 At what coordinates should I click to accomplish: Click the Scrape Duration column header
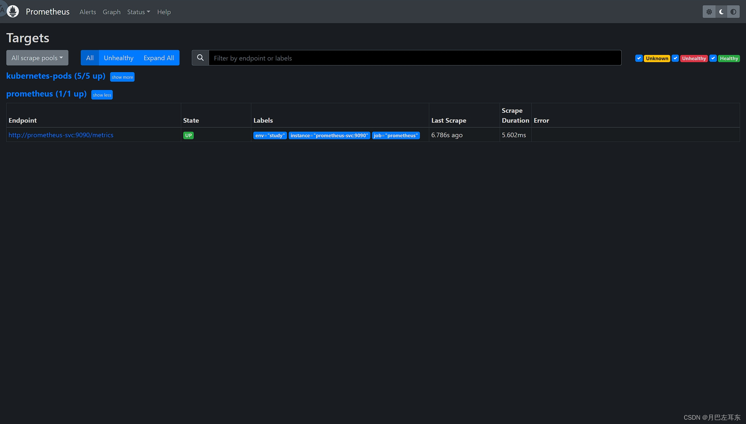[x=516, y=115]
